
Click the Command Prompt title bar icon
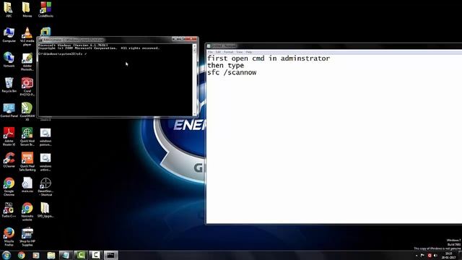pyautogui.click(x=40, y=40)
